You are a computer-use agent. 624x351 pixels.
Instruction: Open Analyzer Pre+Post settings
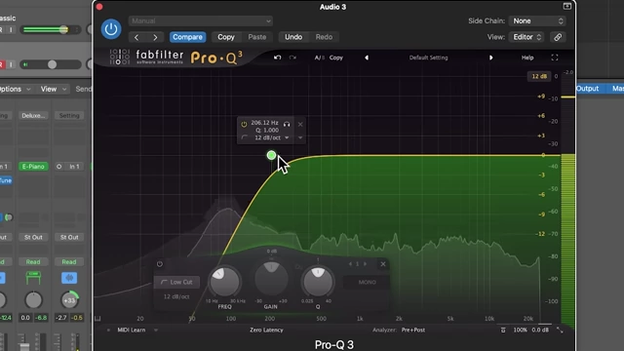413,330
